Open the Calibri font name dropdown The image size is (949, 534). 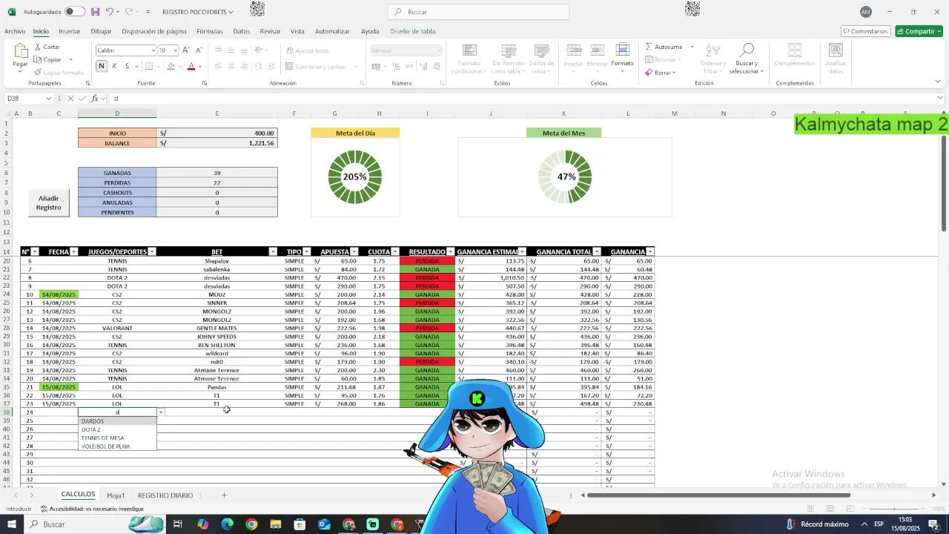coord(153,50)
